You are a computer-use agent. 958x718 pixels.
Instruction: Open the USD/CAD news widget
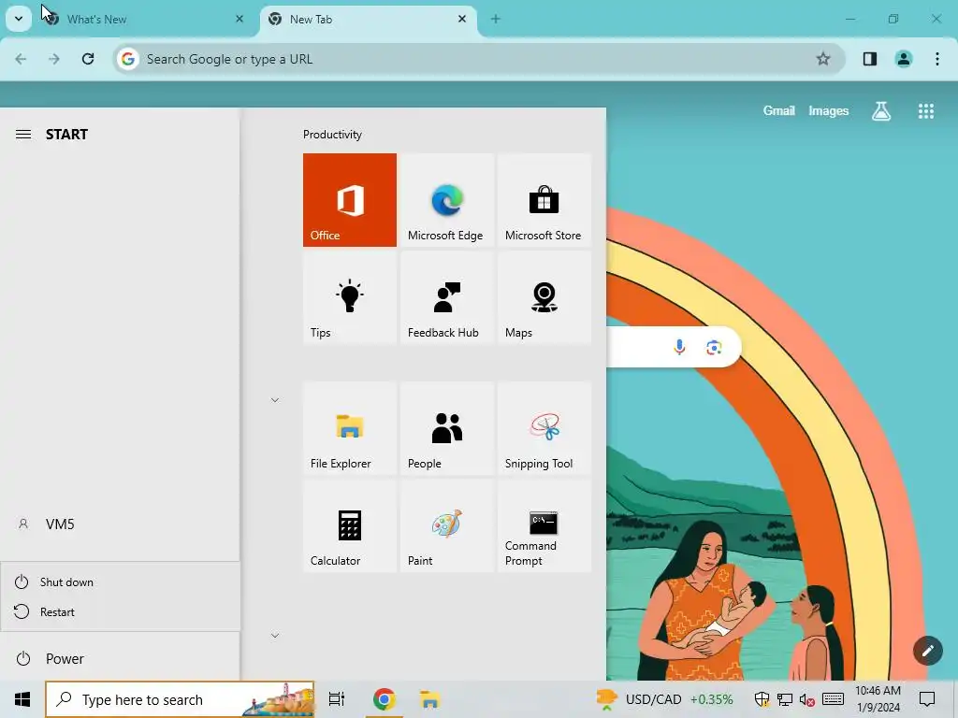coord(664,699)
